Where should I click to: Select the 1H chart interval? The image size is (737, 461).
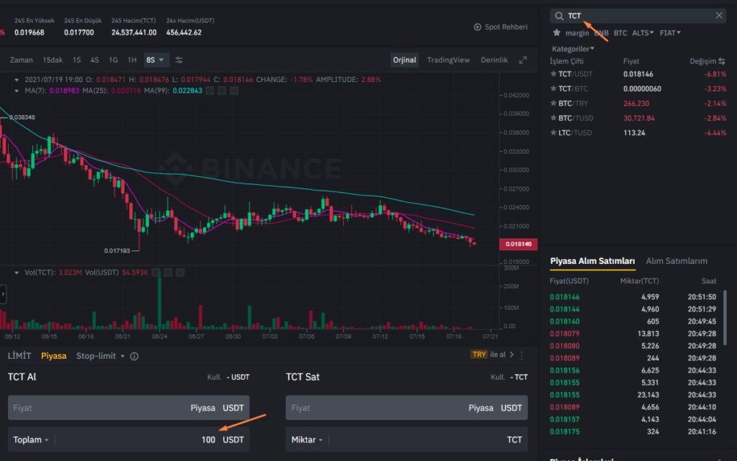click(x=132, y=60)
